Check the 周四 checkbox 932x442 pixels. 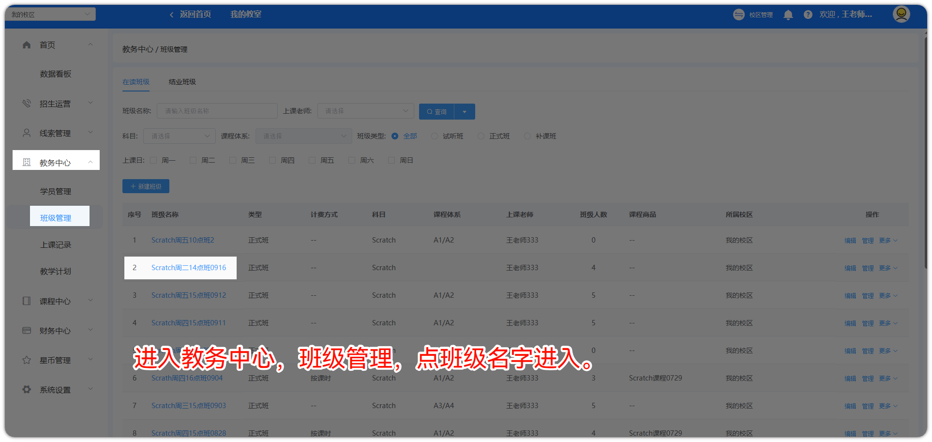pyautogui.click(x=272, y=160)
